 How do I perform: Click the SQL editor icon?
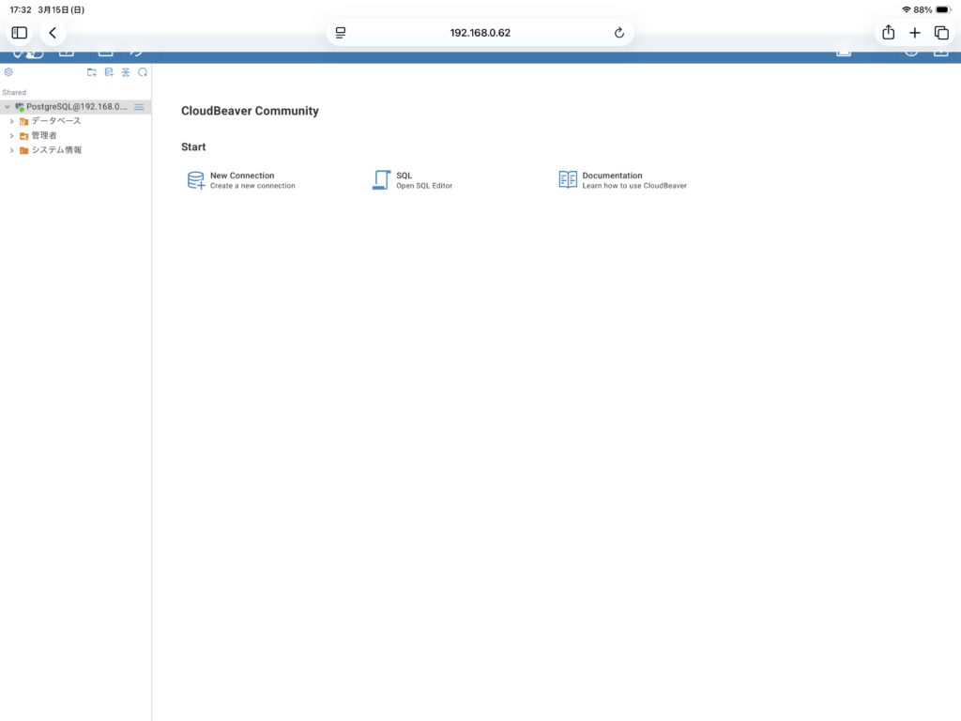coord(381,180)
